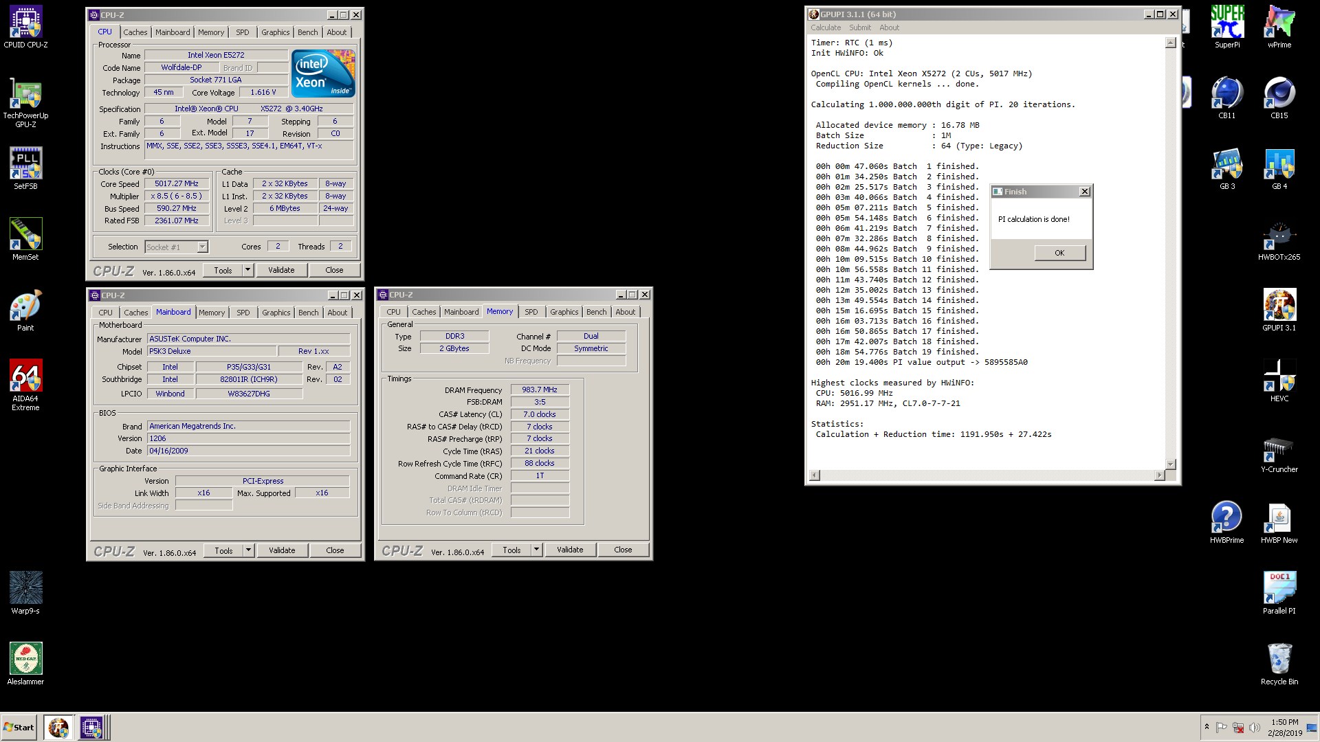
Task: Launch CB11 Cinebench shortcut
Action: pos(1227,98)
